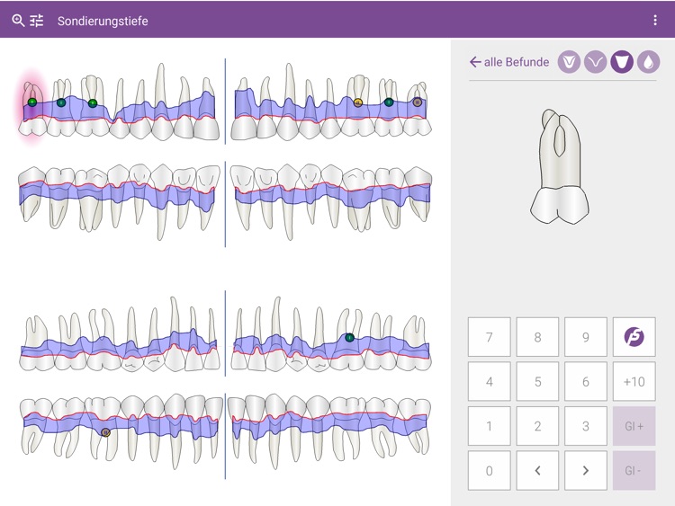
Task: Tap the PS logo key
Action: pos(634,337)
